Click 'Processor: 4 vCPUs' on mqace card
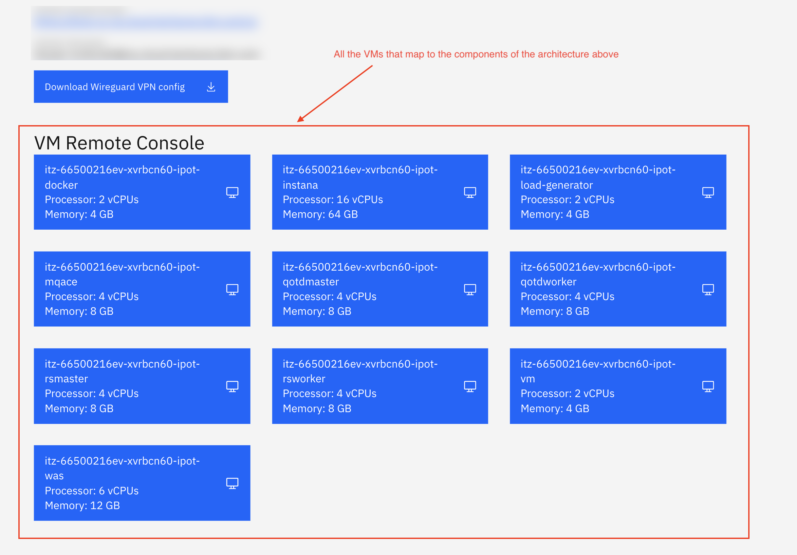Image resolution: width=797 pixels, height=555 pixels. click(x=92, y=296)
